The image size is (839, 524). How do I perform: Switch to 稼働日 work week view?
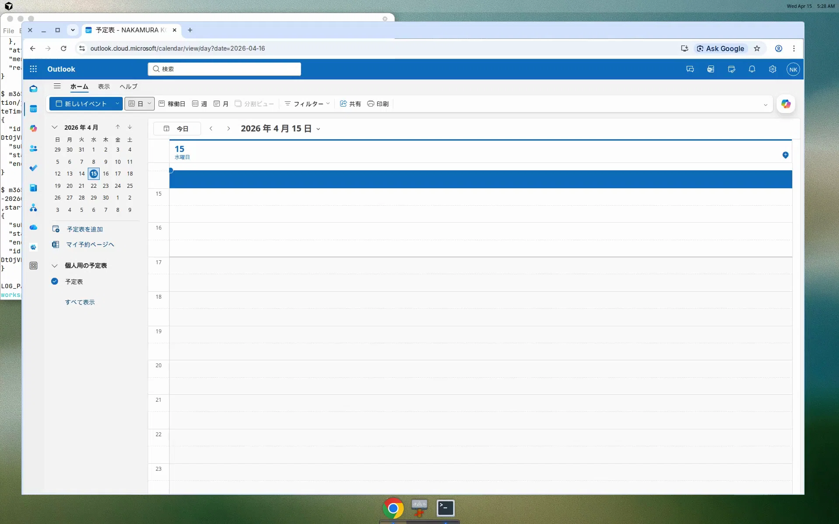(x=172, y=104)
